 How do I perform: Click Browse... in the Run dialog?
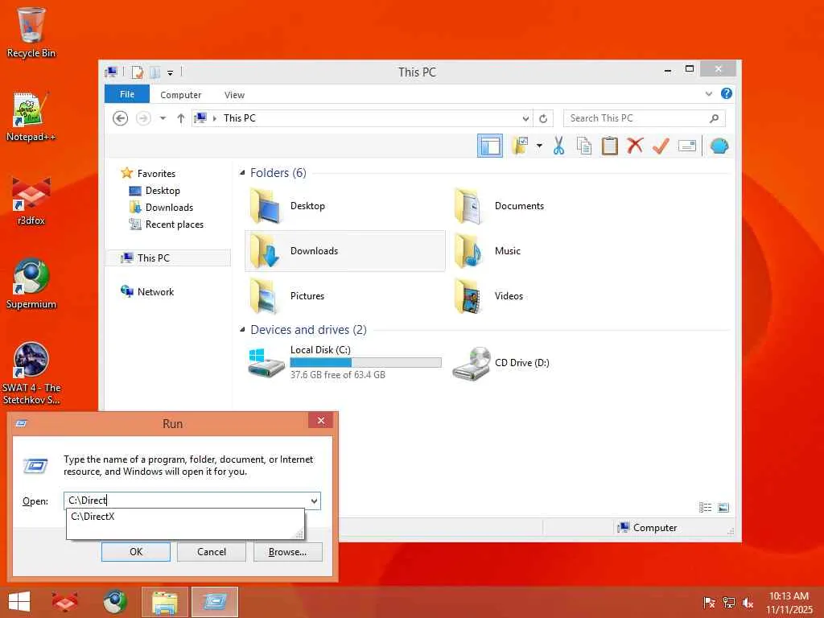pyautogui.click(x=287, y=552)
